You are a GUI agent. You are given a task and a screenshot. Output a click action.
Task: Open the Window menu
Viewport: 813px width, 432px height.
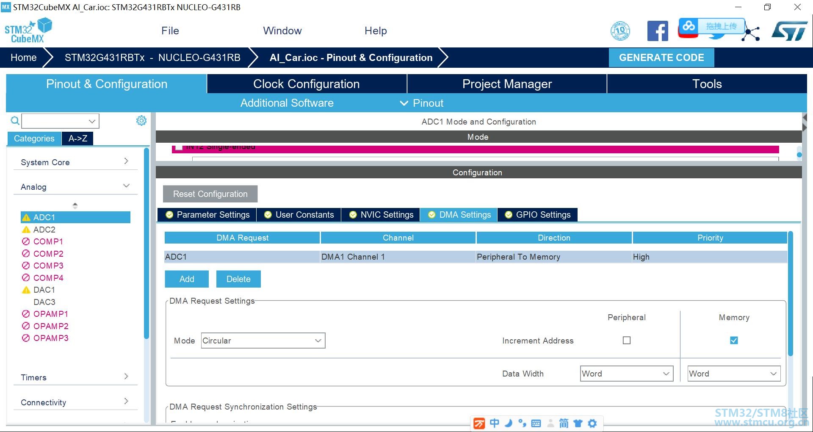(282, 30)
